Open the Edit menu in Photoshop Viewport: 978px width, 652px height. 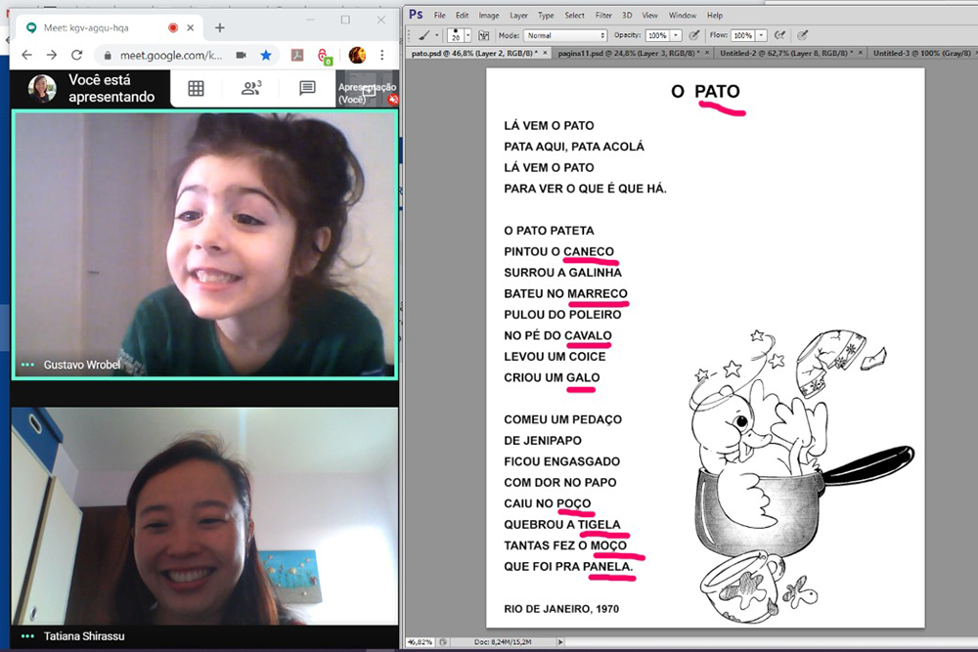coord(462,16)
